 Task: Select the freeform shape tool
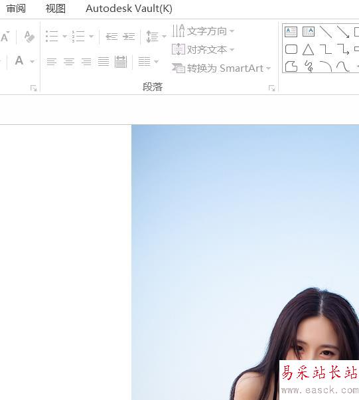[291, 66]
